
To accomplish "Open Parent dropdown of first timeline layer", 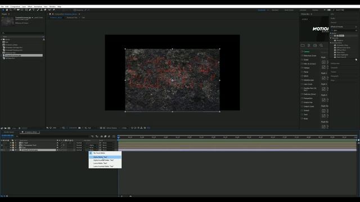I will [108, 143].
